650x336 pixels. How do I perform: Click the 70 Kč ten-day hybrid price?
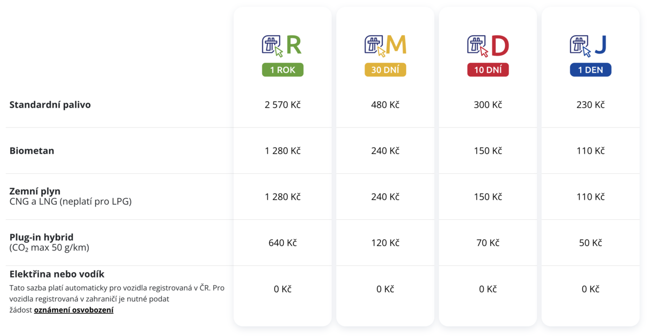click(x=488, y=243)
